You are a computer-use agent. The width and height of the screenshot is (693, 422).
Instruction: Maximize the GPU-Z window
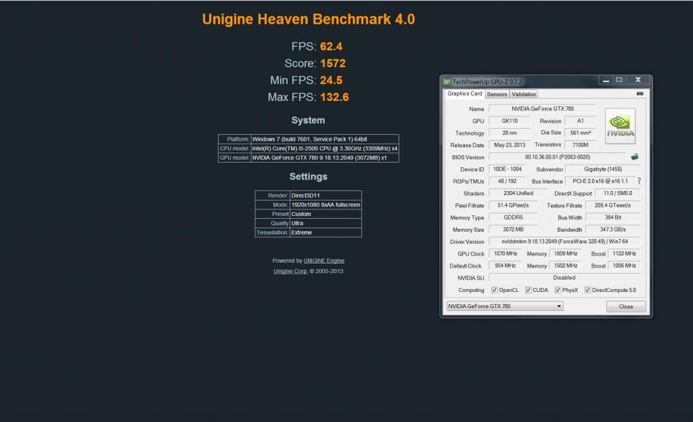(x=619, y=80)
